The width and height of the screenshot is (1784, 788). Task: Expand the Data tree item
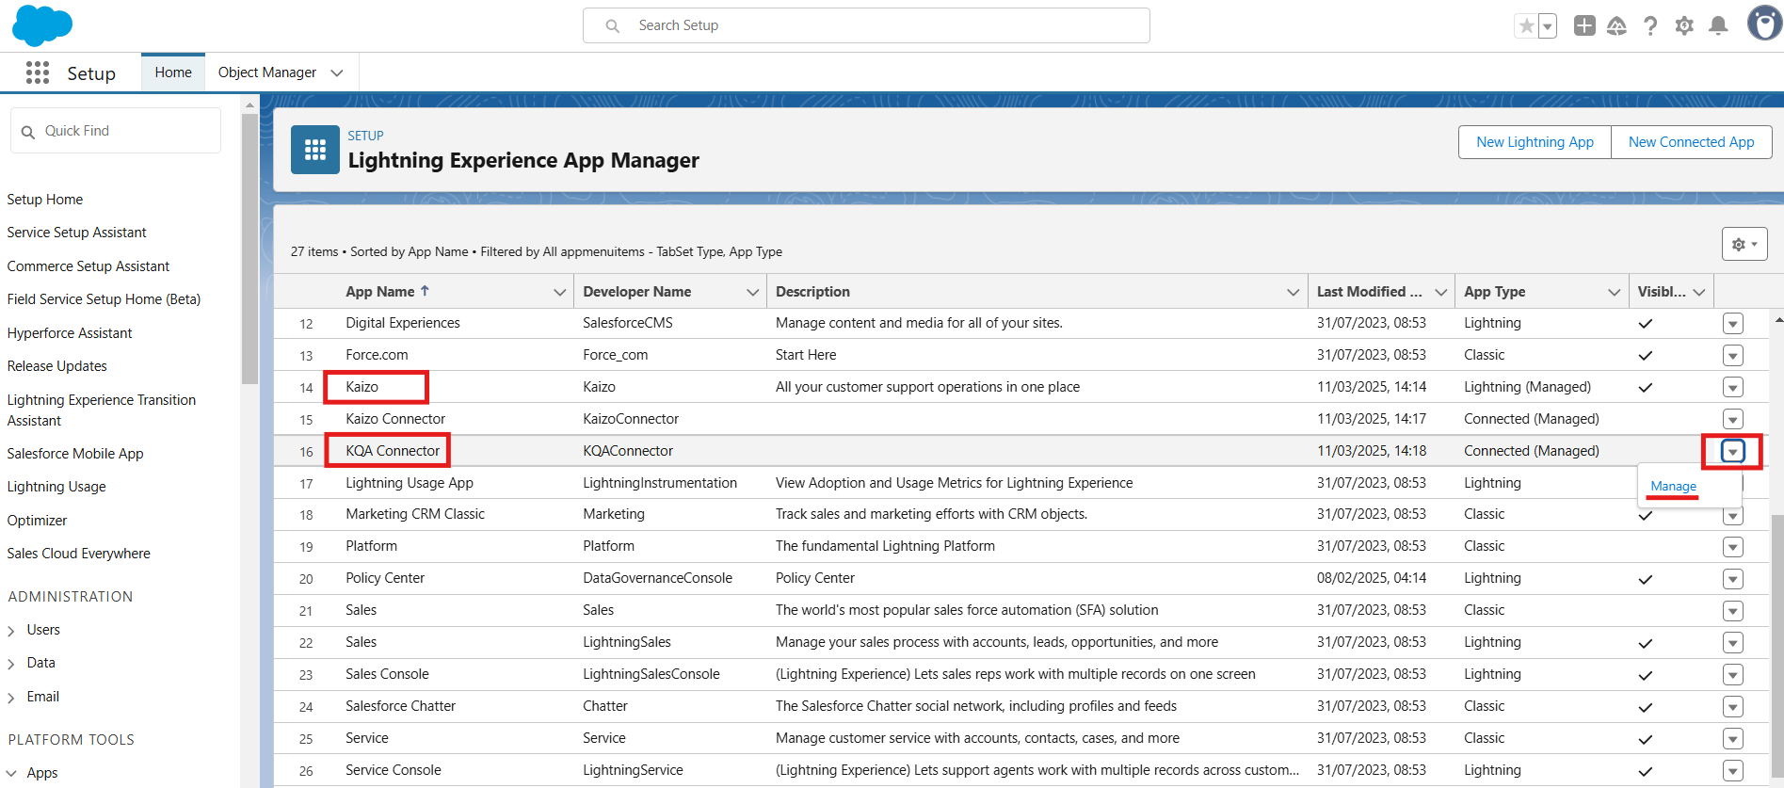tap(11, 663)
